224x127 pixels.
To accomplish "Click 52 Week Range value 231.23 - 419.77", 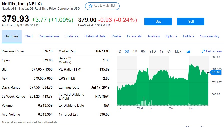I will pyautogui.click(x=41, y=96).
